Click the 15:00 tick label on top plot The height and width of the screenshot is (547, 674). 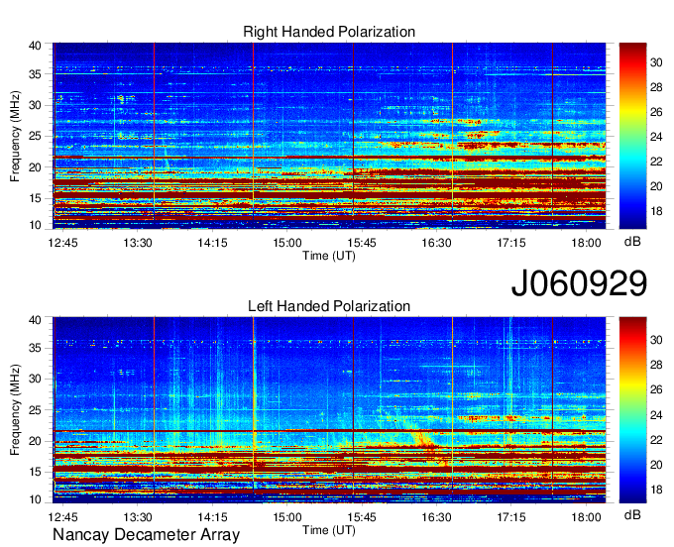287,243
